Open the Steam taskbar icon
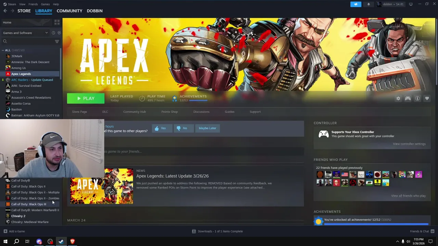The width and height of the screenshot is (438, 246). point(61,242)
